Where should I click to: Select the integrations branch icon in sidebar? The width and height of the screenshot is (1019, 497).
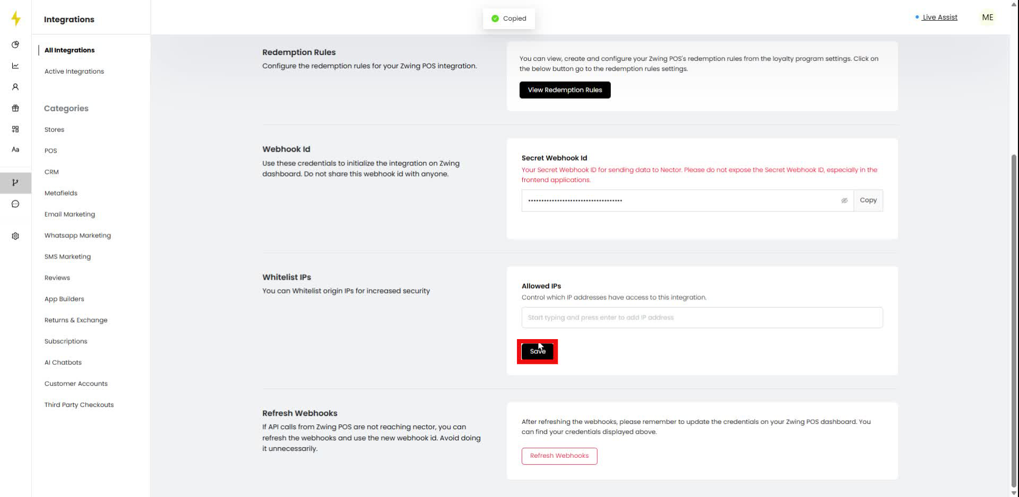15,183
